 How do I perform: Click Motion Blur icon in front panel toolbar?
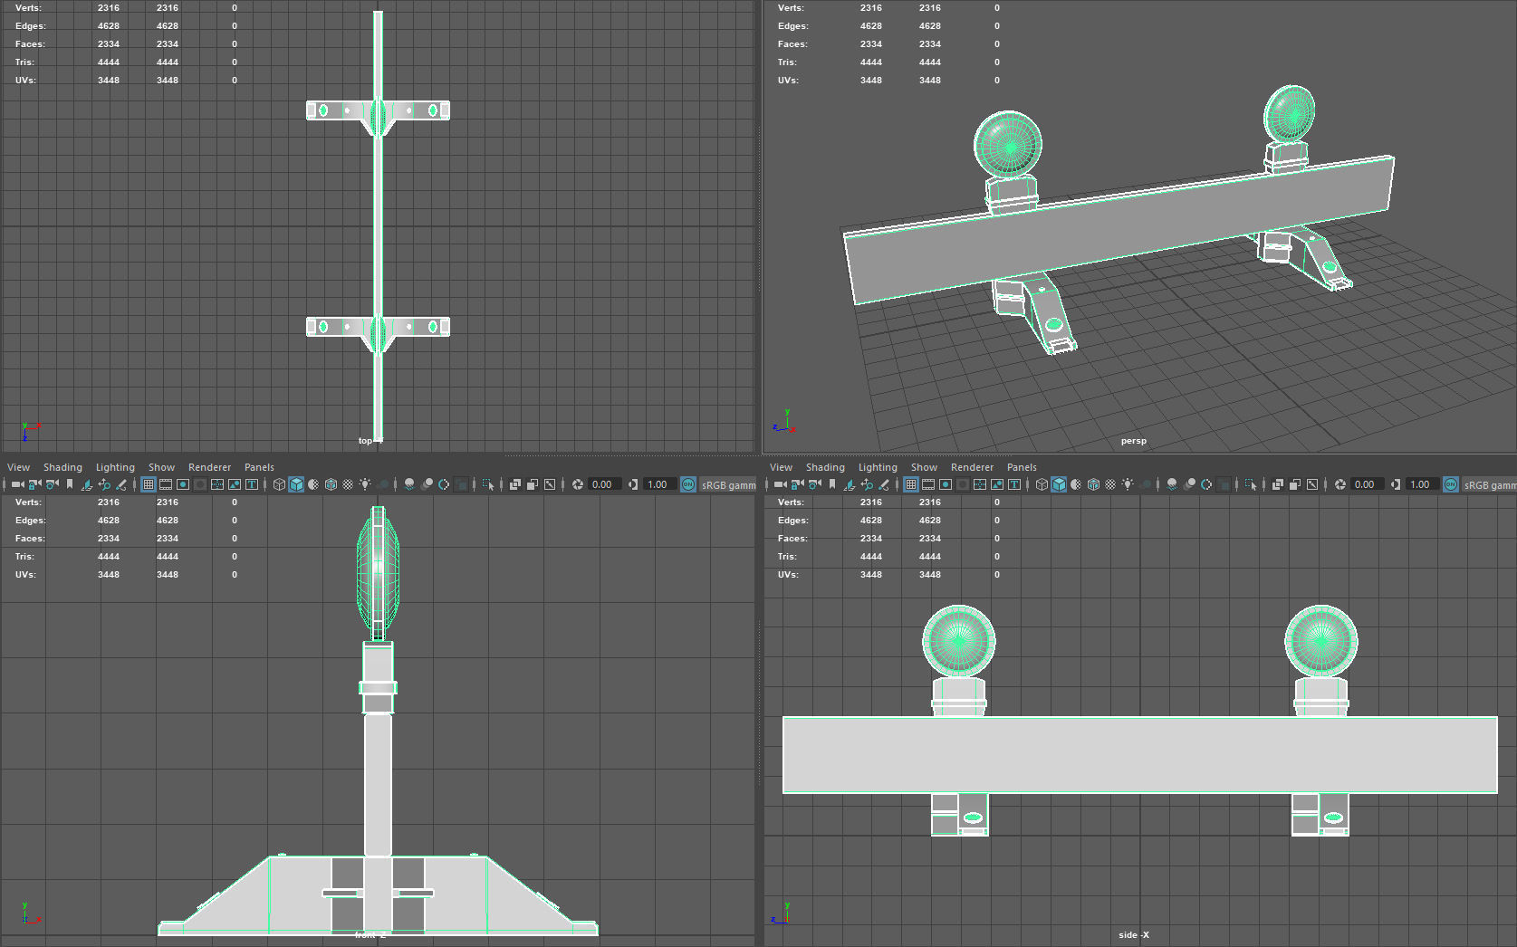tap(427, 484)
